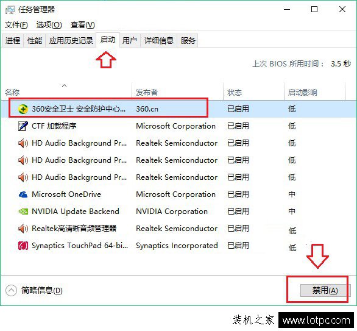
Task: Click the 360安全卫士 green shield icon
Action: [x=23, y=109]
